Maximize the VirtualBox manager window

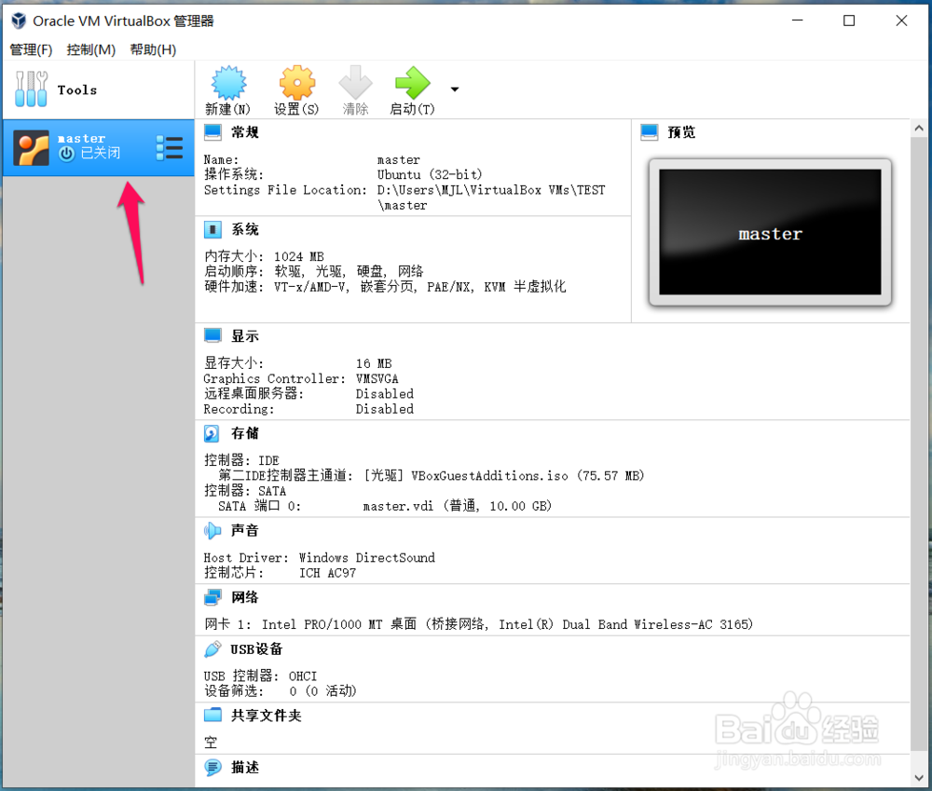(849, 20)
